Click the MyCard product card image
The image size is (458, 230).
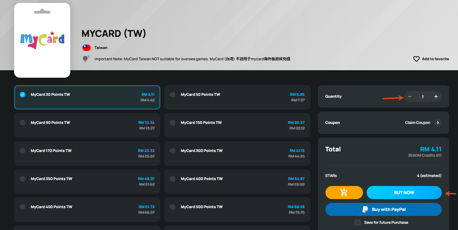[42, 40]
